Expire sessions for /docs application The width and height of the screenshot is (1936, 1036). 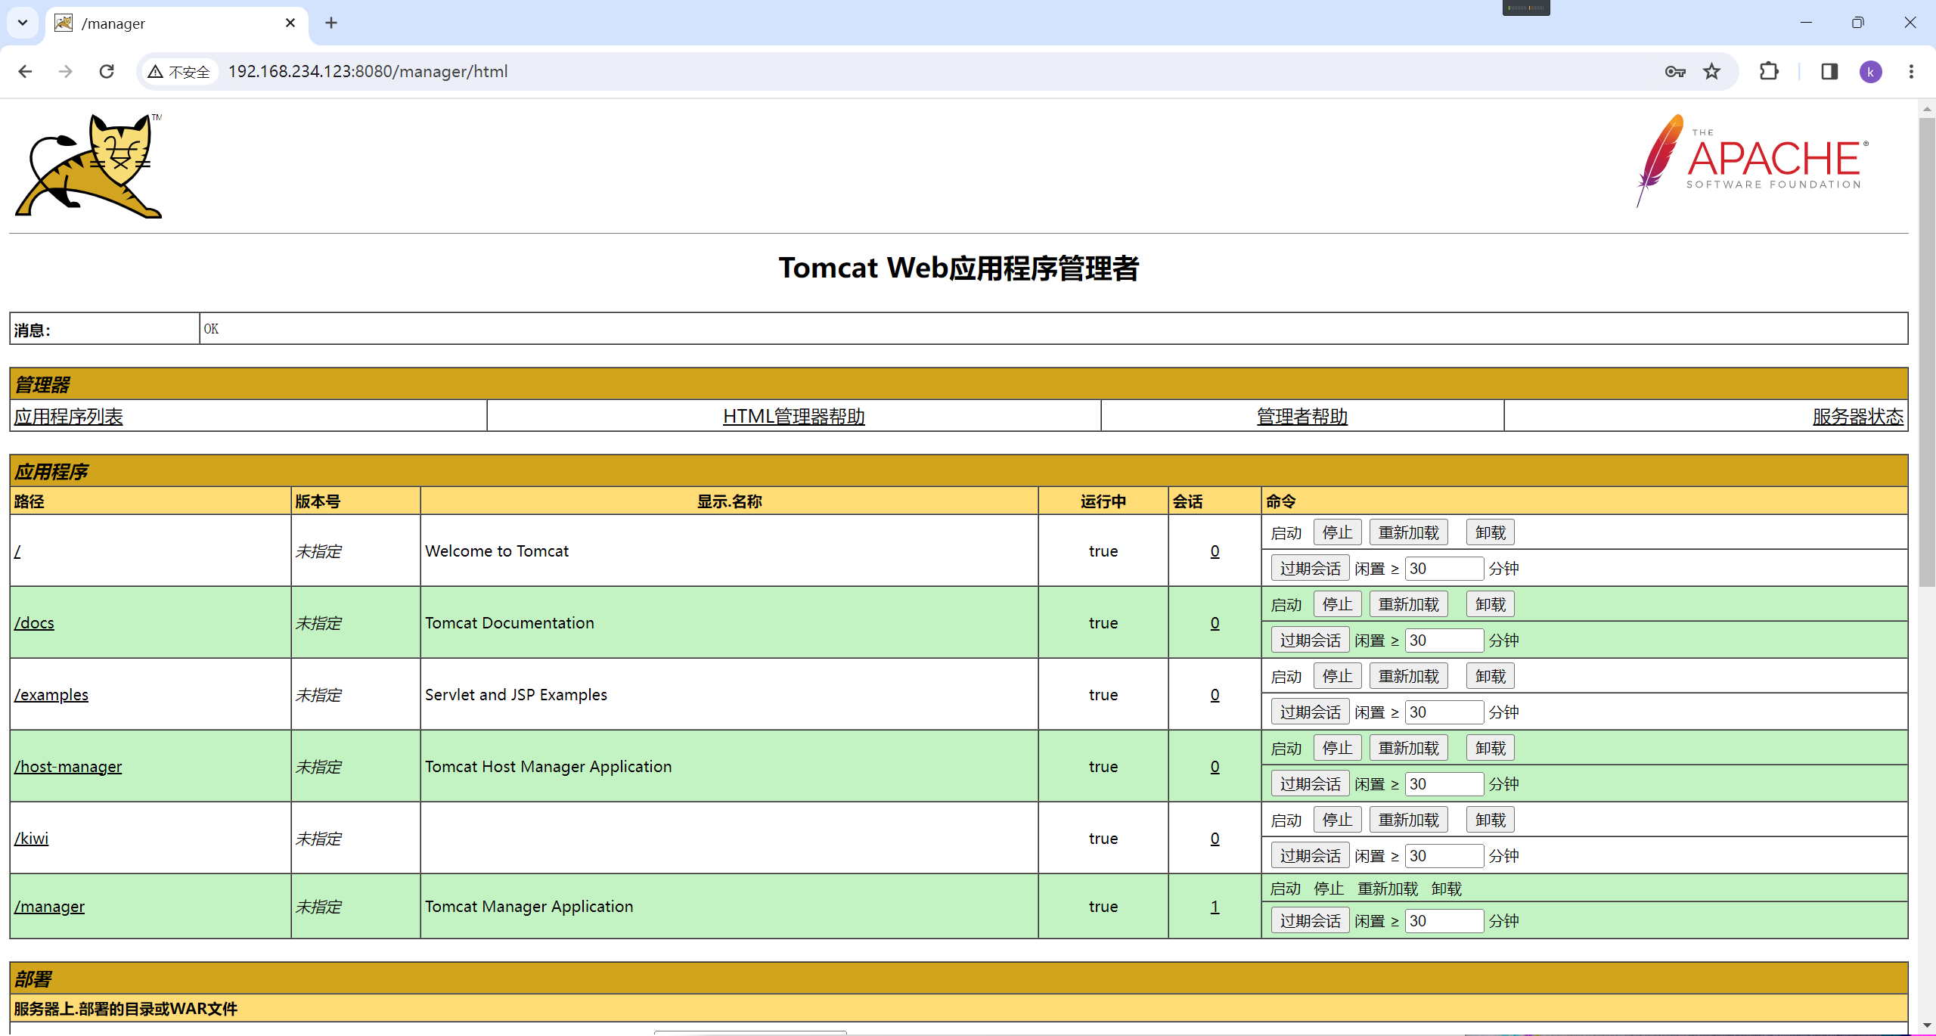tap(1310, 641)
